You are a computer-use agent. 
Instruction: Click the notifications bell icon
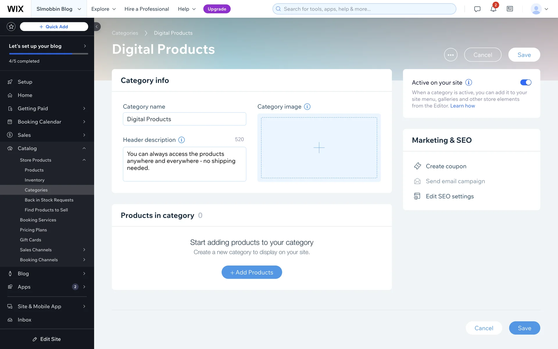click(x=493, y=9)
